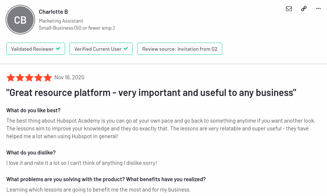Image resolution: width=327 pixels, height=196 pixels.
Task: Click the fifth rating star
Action: tap(48, 77)
